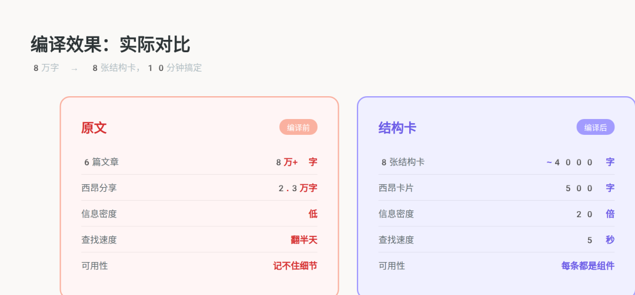The width and height of the screenshot is (635, 295).
Task: Select the 结构卡 card heading
Action: pos(397,128)
